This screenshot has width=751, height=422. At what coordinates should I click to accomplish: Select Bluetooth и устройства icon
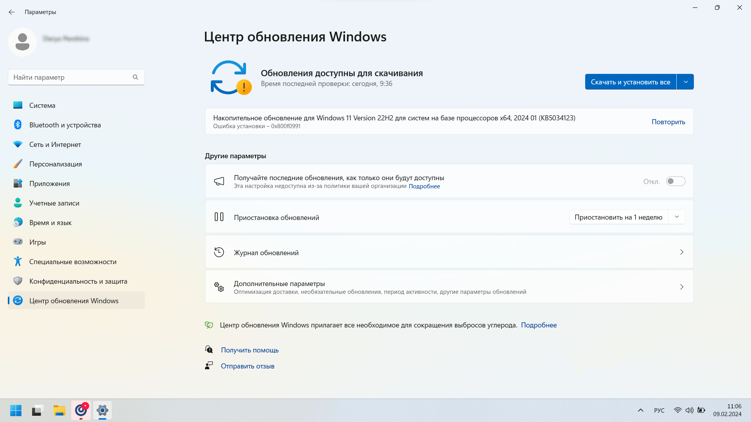click(x=18, y=125)
